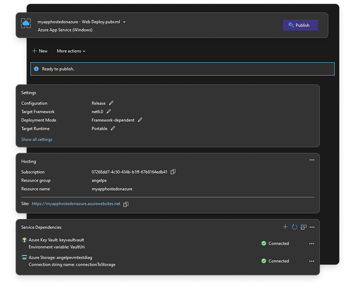The height and width of the screenshot is (285, 355).
Task: Copy the site URL
Action: (126, 204)
